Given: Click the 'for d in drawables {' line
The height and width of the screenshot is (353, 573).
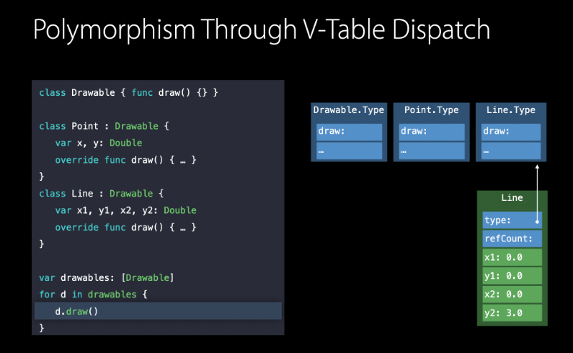Looking at the screenshot, I should [x=93, y=295].
